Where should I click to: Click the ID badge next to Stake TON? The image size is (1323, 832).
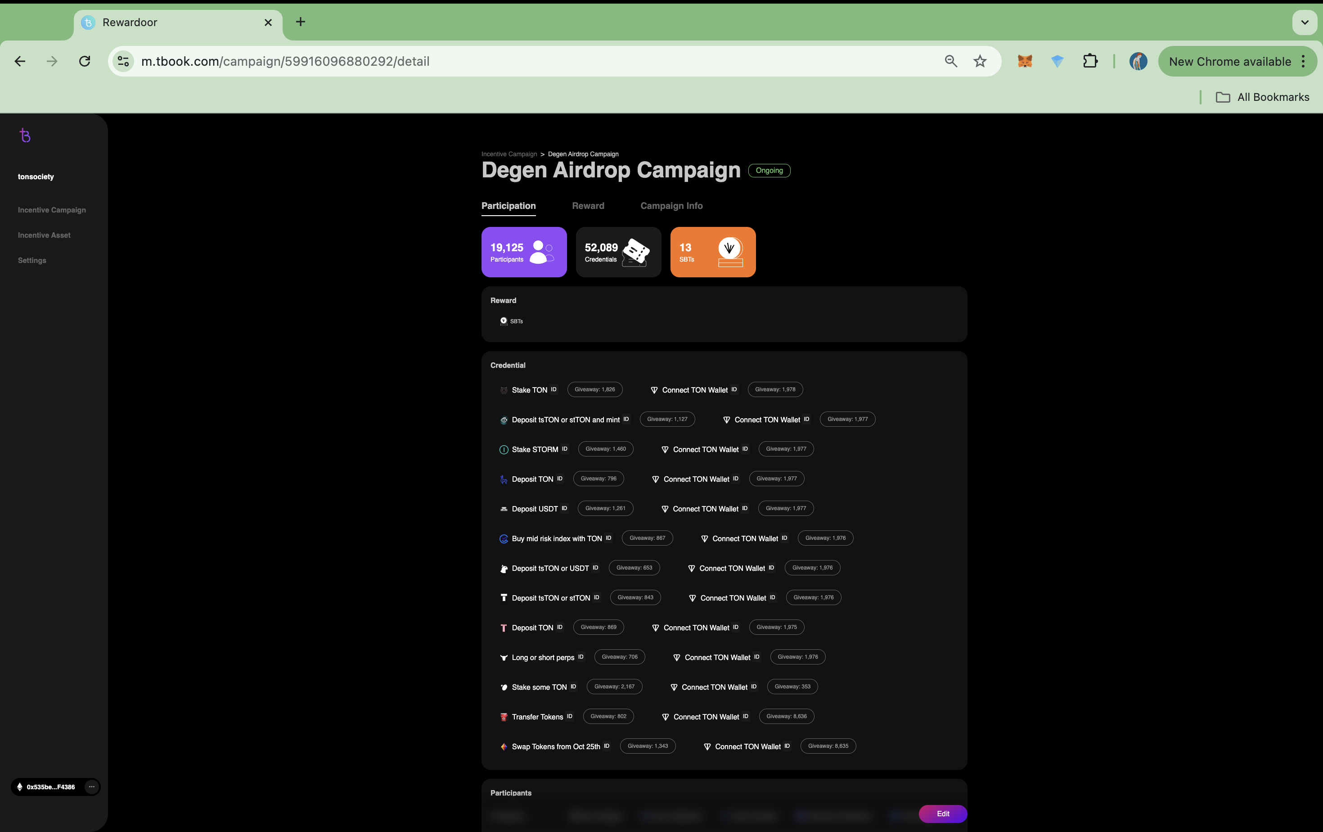[x=554, y=389]
